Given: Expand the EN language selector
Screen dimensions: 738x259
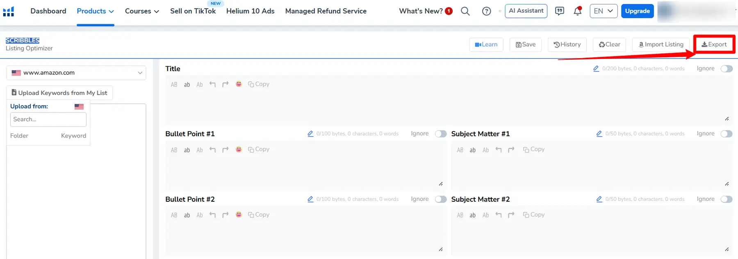Looking at the screenshot, I should (603, 11).
